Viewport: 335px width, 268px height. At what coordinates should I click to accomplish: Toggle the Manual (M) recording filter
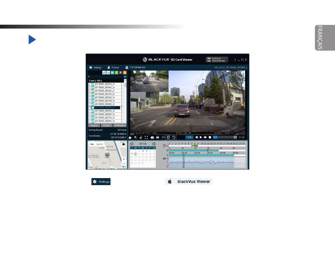pyautogui.click(x=124, y=73)
